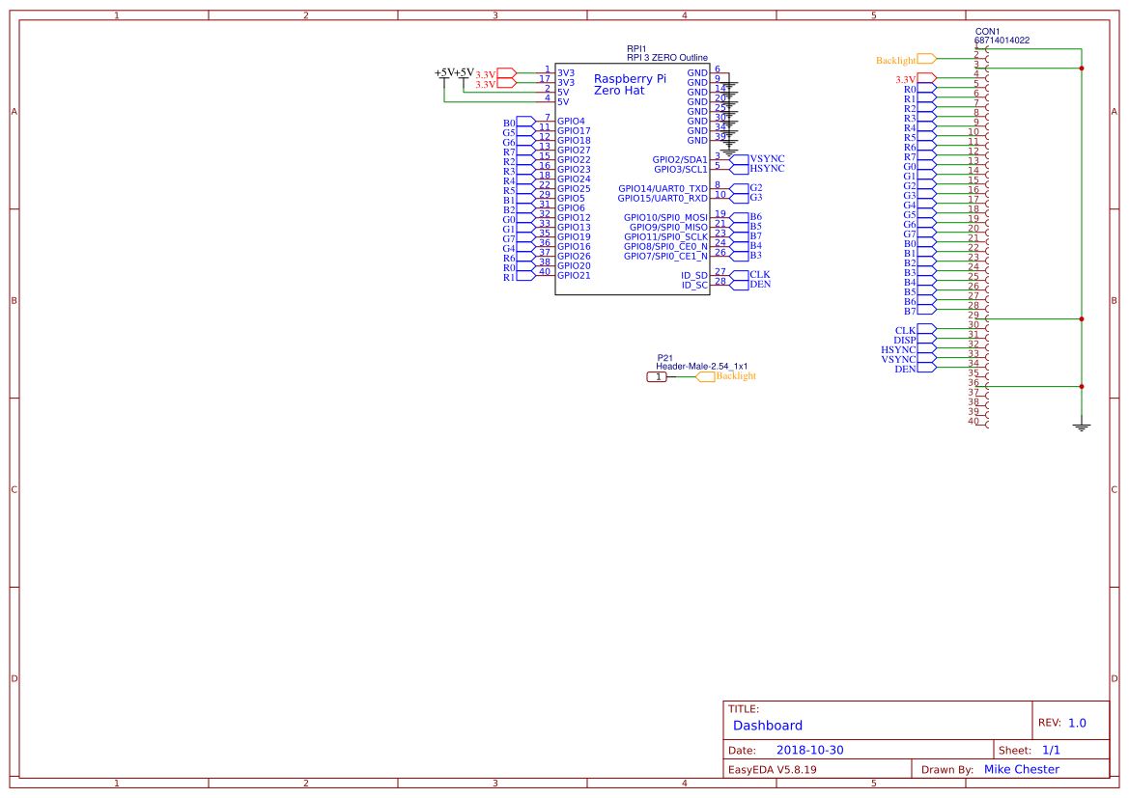Select the Mike Chester drawn-by text

pyautogui.click(x=1022, y=769)
